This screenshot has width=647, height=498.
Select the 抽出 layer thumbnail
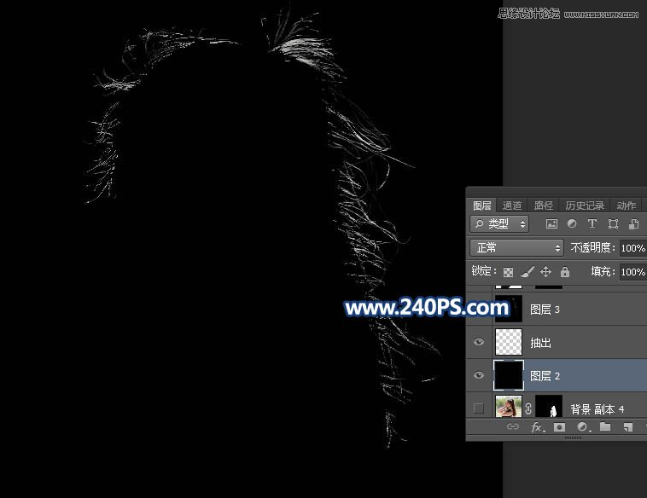coord(509,342)
